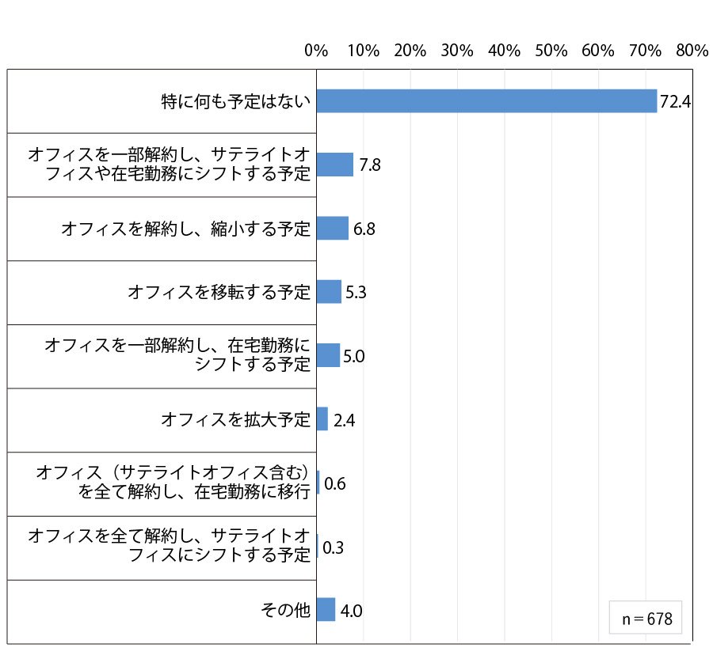Select the オフィスを拡大予定 bar
The image size is (713, 659).
[322, 419]
